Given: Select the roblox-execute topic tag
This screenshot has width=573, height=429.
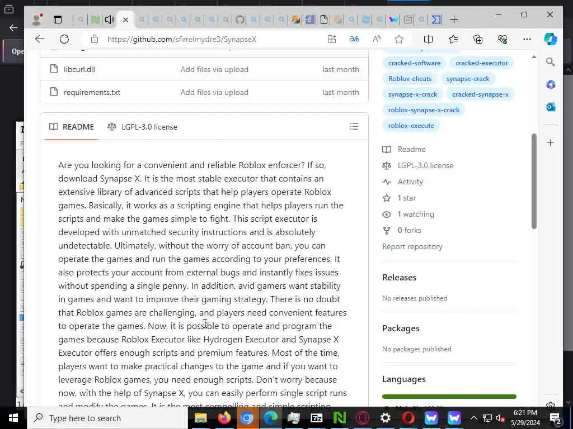Looking at the screenshot, I should point(411,126).
